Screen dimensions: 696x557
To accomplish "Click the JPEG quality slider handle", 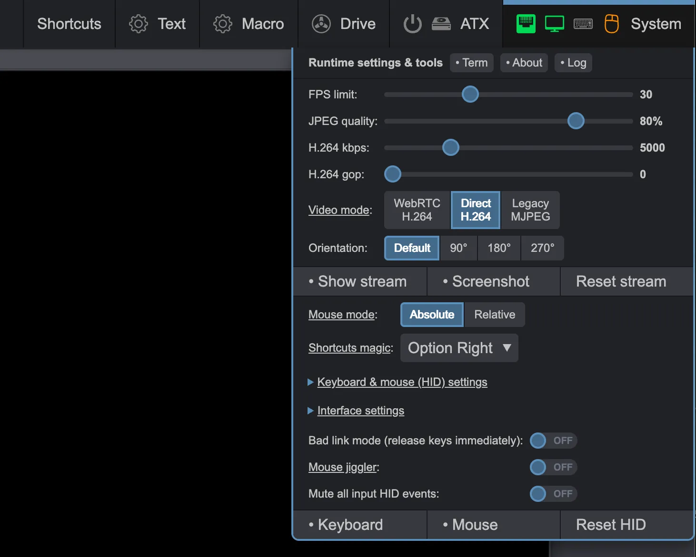I will click(576, 121).
